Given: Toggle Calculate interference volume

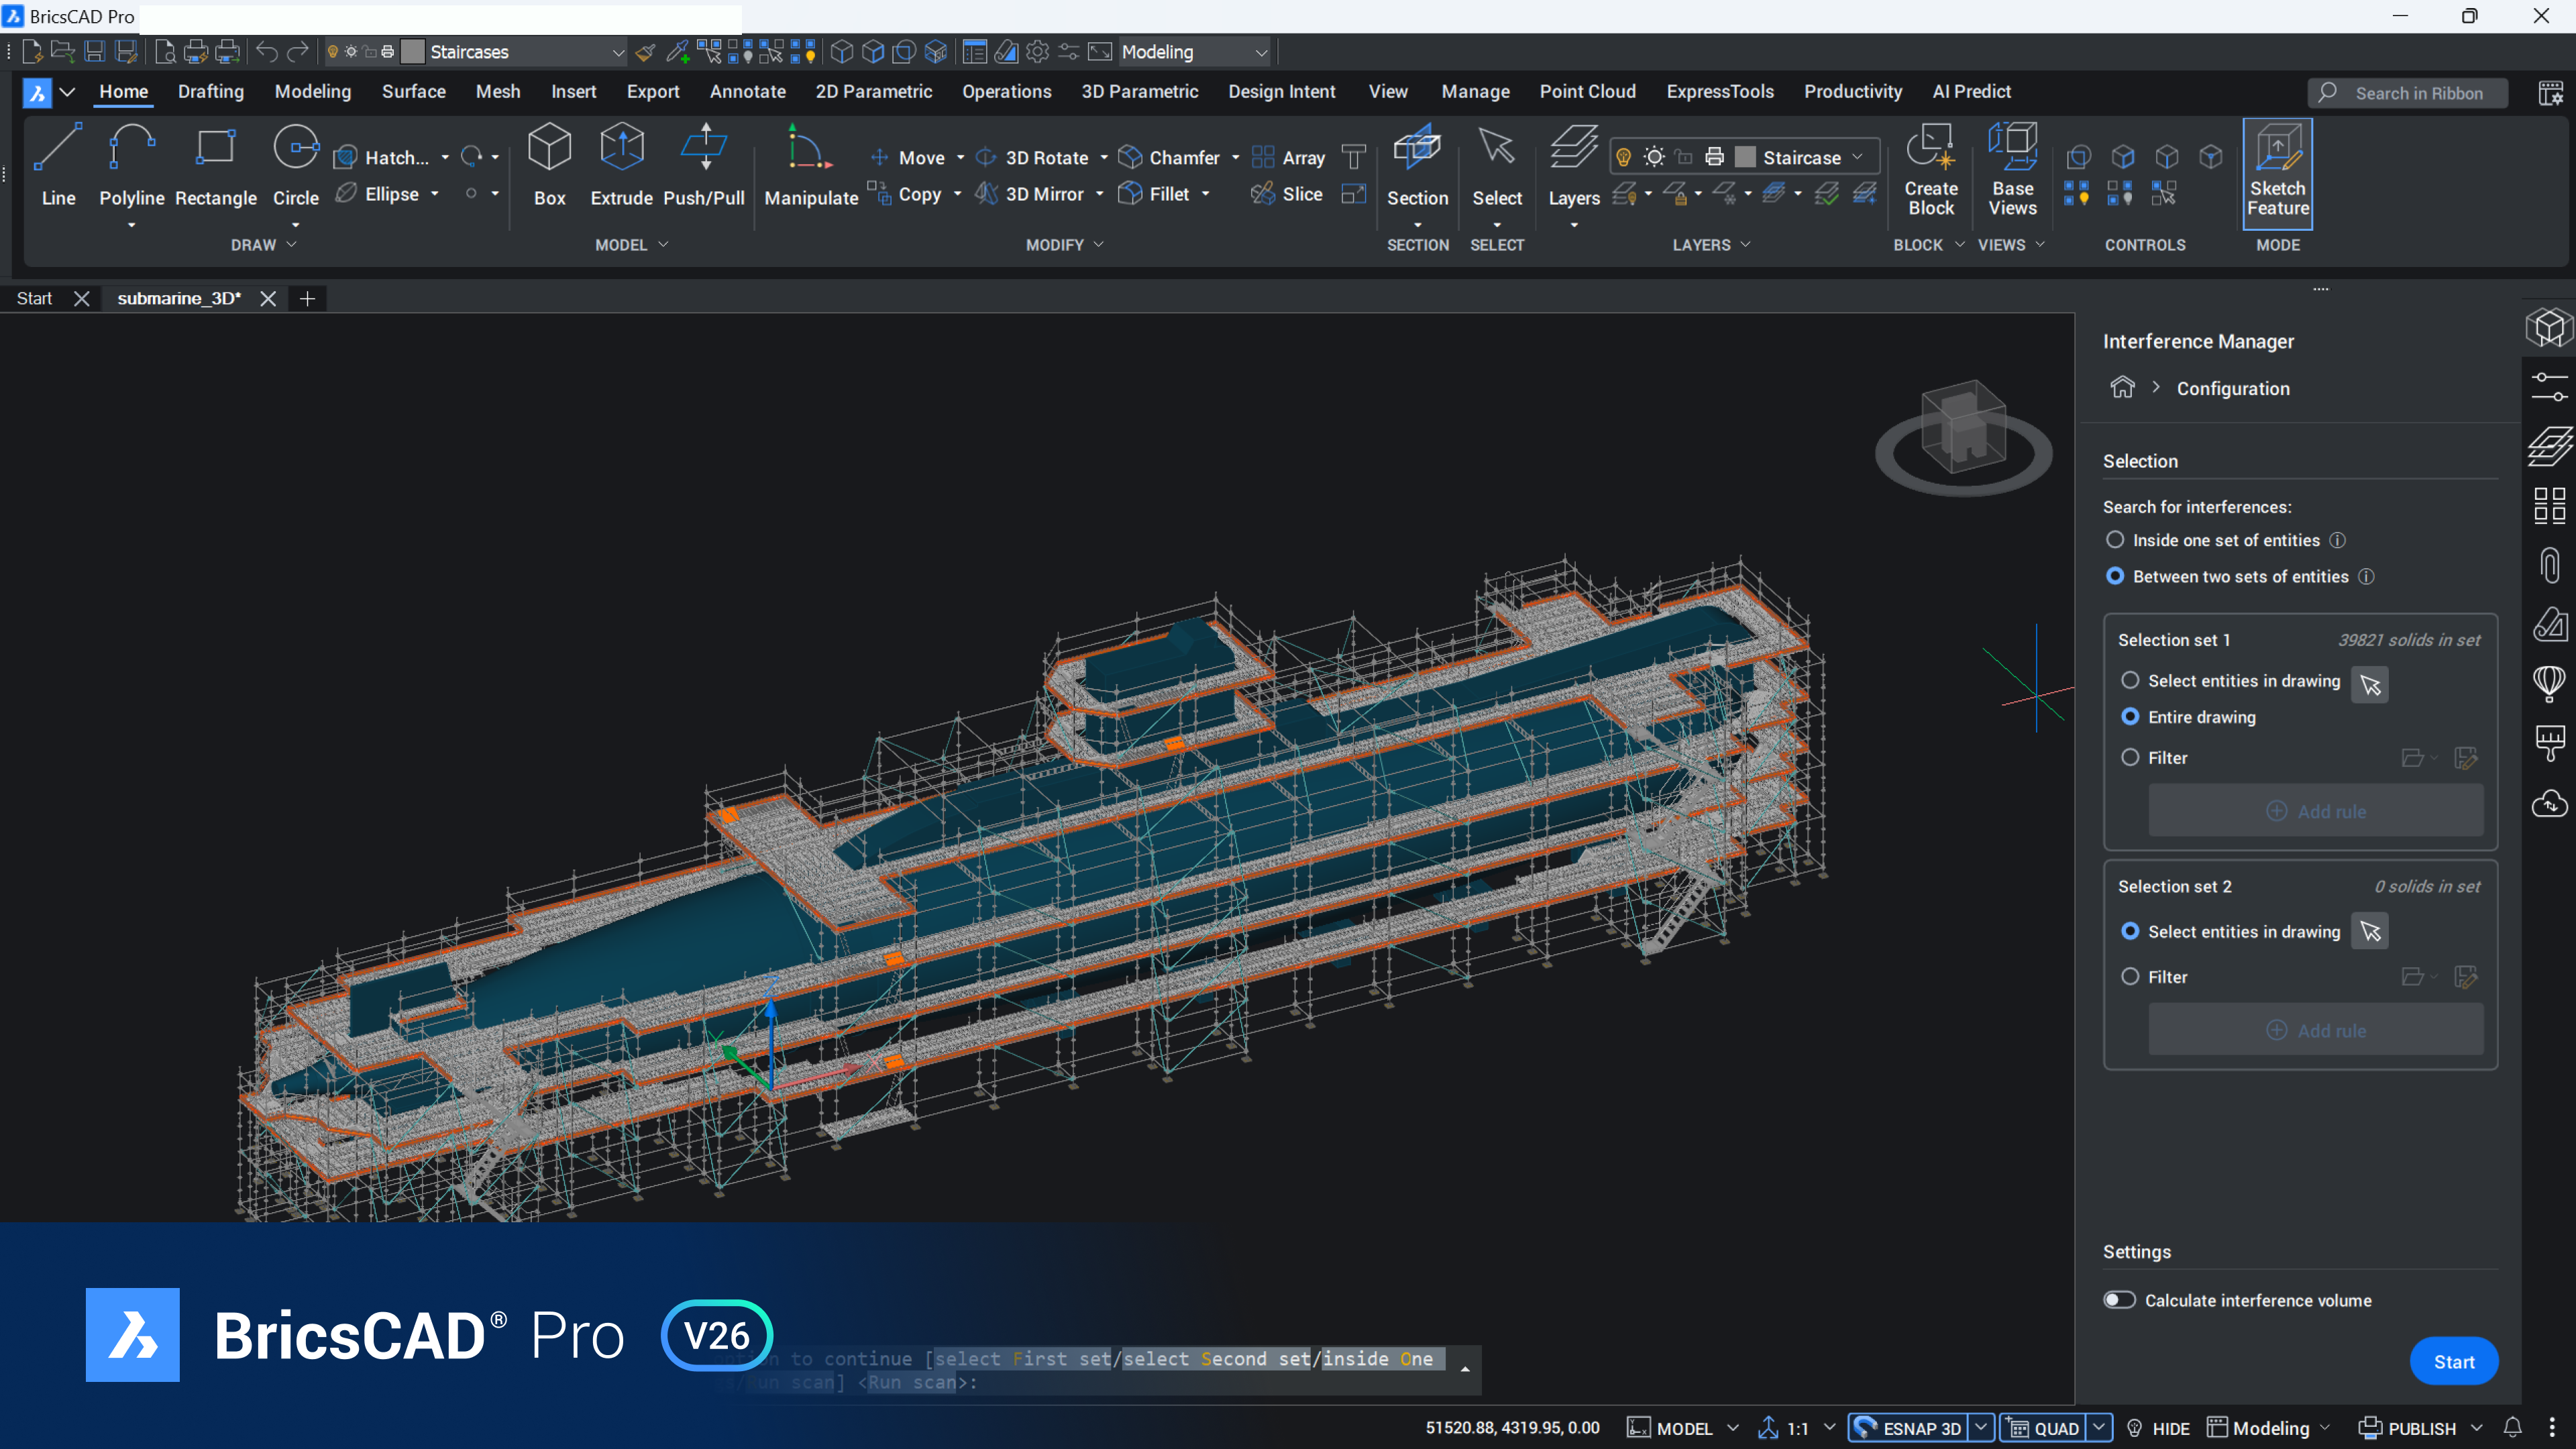Looking at the screenshot, I should tap(2119, 1299).
